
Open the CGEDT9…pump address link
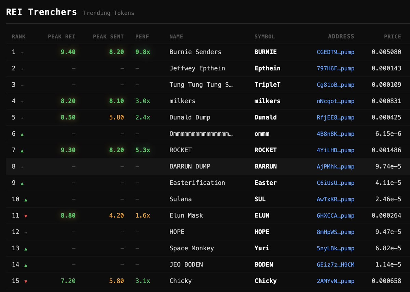pyautogui.click(x=336, y=52)
